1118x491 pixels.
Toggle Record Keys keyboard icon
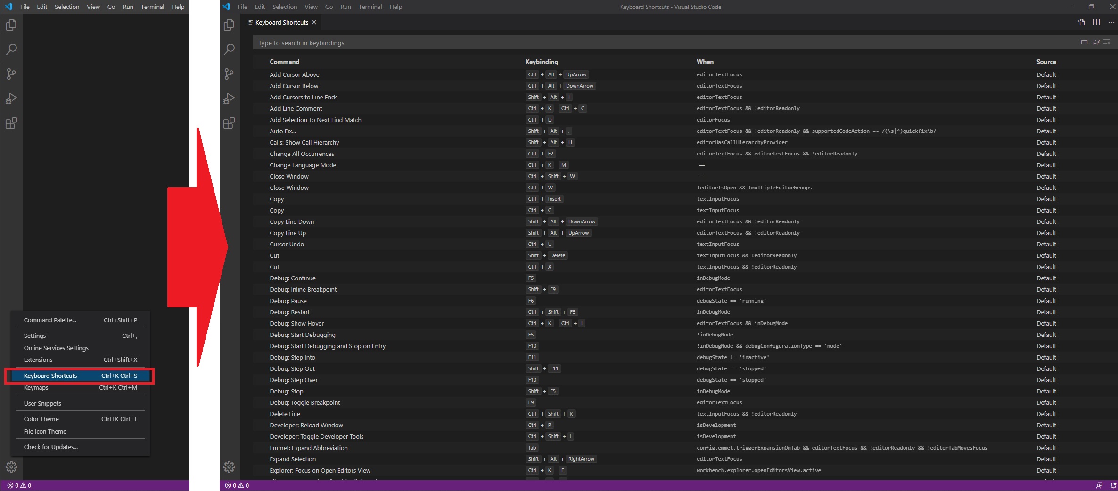1084,42
